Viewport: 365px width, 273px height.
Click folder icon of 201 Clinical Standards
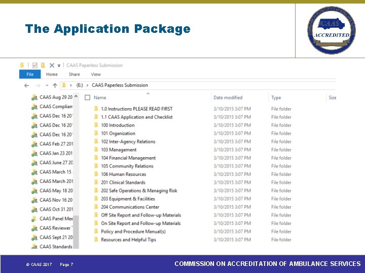tap(96, 182)
